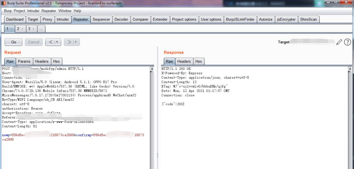The image size is (354, 169).
Task: Switch to the Intruder tool tab
Action: coord(63,19)
